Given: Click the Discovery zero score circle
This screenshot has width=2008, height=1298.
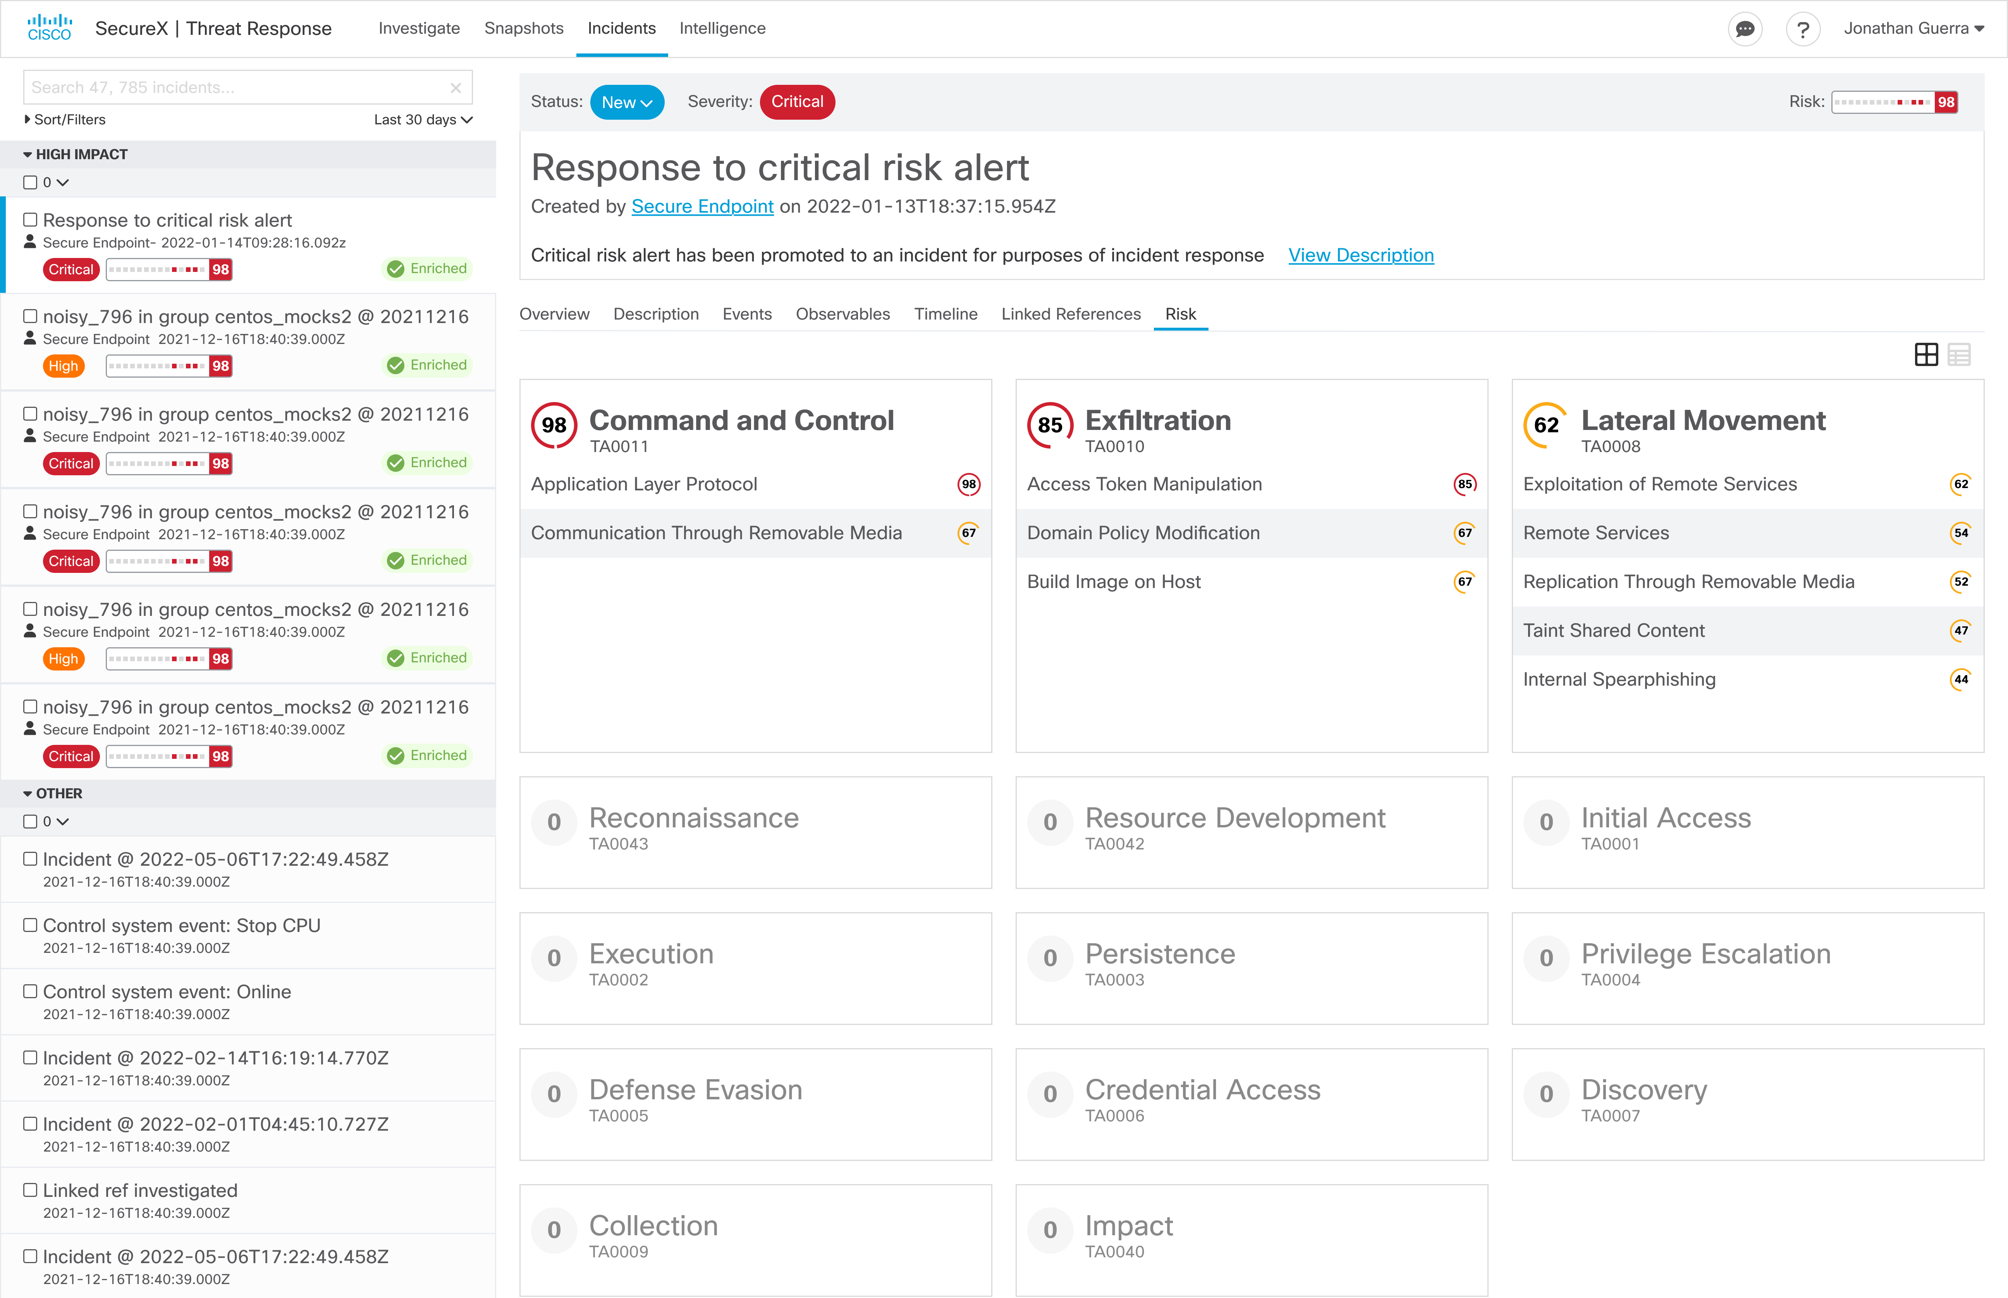Looking at the screenshot, I should click(1546, 1094).
